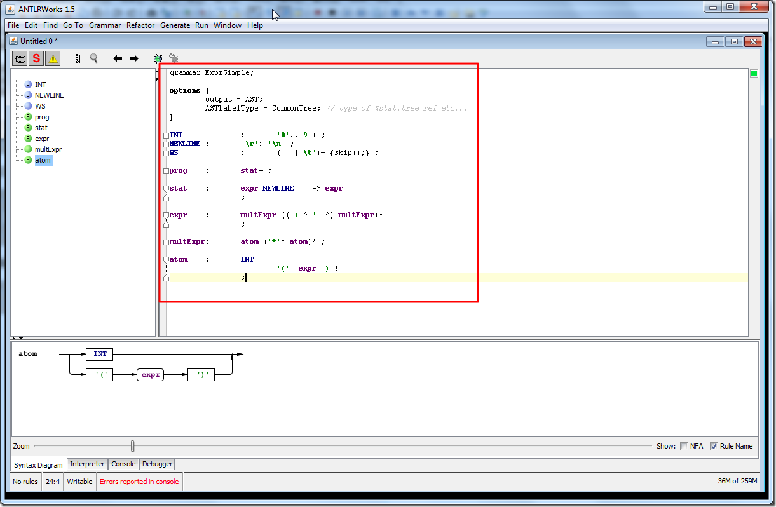Sort rules alphabetically with a-z icon
This screenshot has width=776, height=507.
point(78,58)
